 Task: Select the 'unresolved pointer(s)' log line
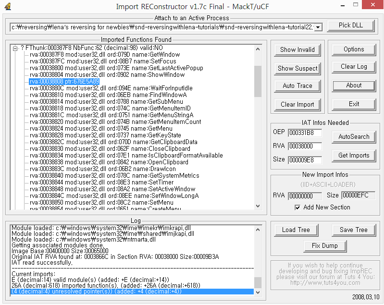(133, 292)
